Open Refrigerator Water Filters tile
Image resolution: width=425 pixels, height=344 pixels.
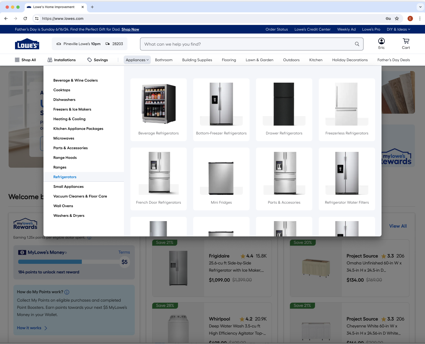[x=347, y=179]
